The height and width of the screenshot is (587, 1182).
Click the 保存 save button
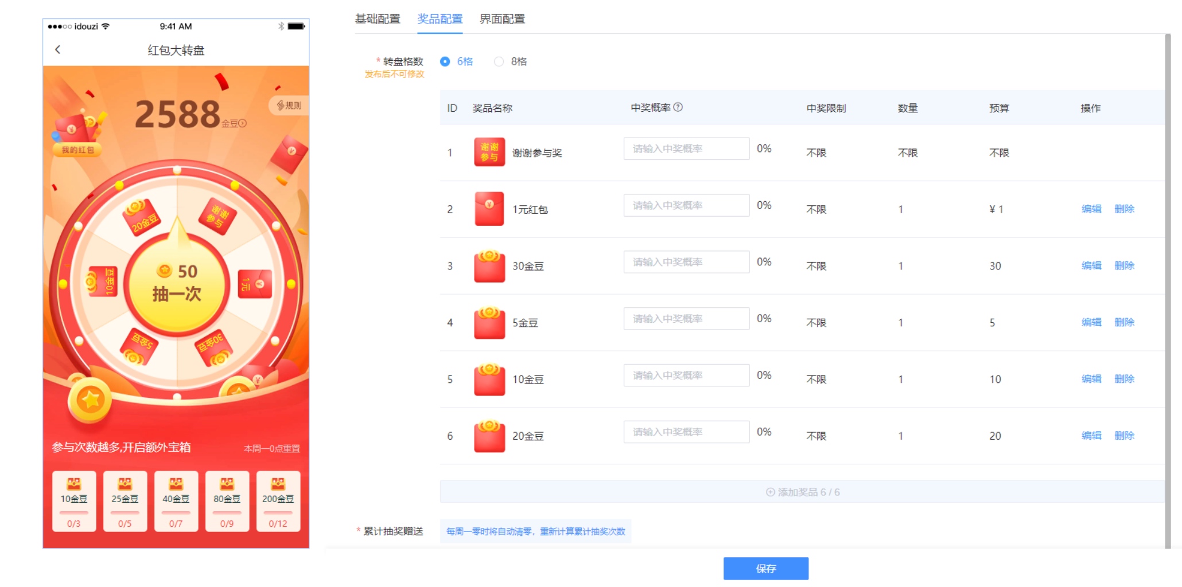click(766, 569)
